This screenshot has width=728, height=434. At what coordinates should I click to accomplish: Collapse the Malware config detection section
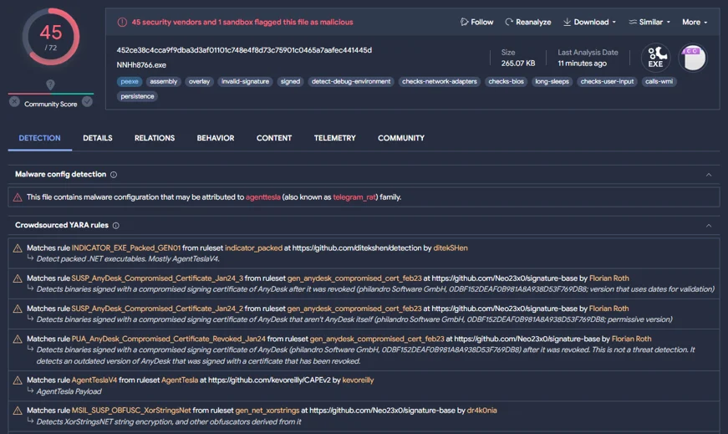coord(709,175)
